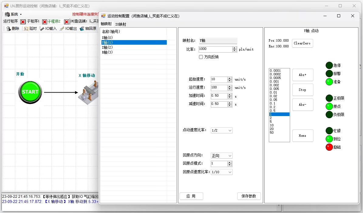Screen dimensions: 363x213
Task: Click the 运动控制配置 dialog title bar icon
Action: 103,16
